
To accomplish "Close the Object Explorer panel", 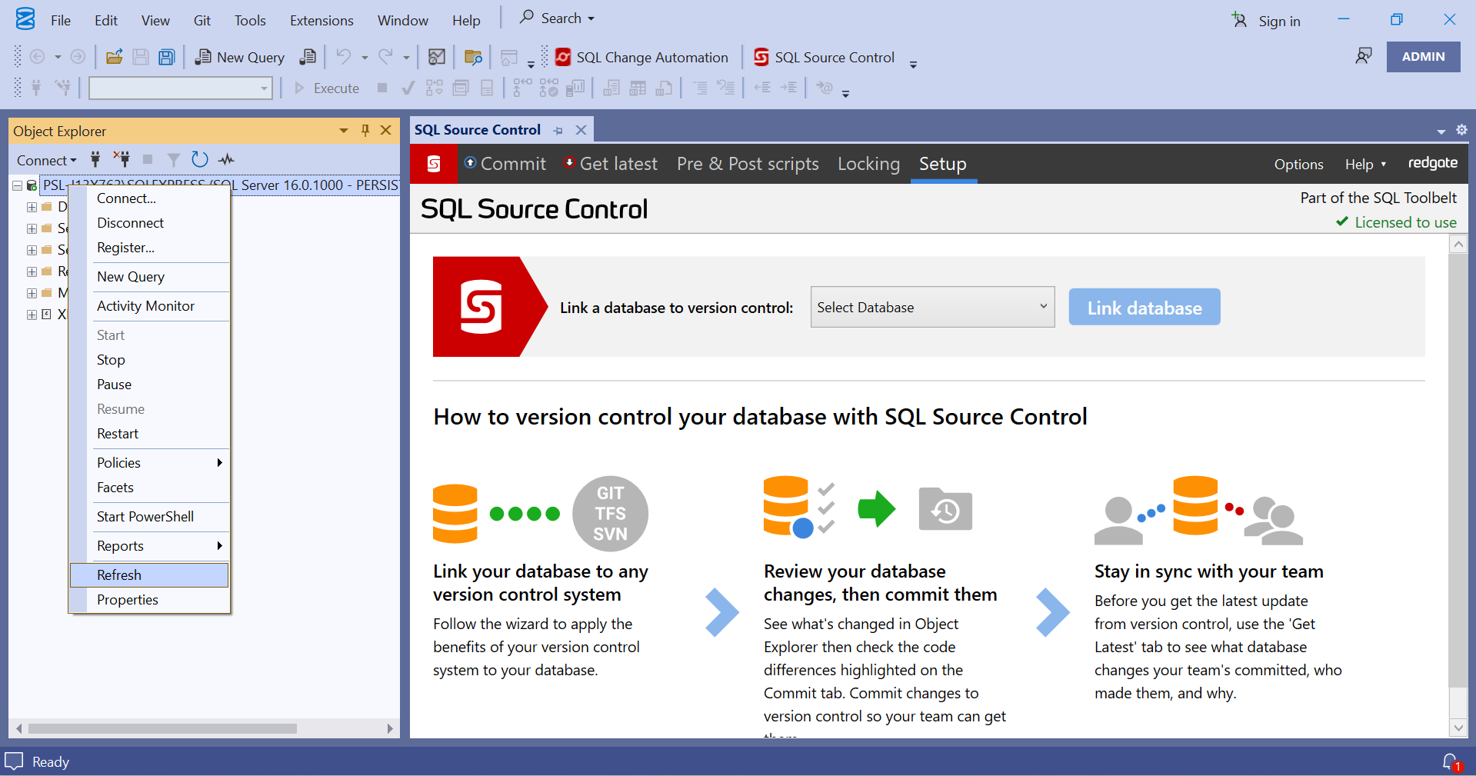I will point(386,131).
